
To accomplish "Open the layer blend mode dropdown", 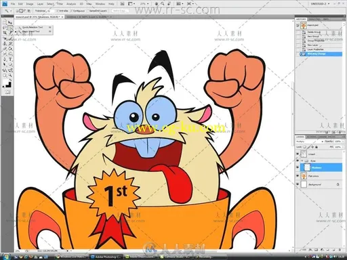I will pos(310,142).
